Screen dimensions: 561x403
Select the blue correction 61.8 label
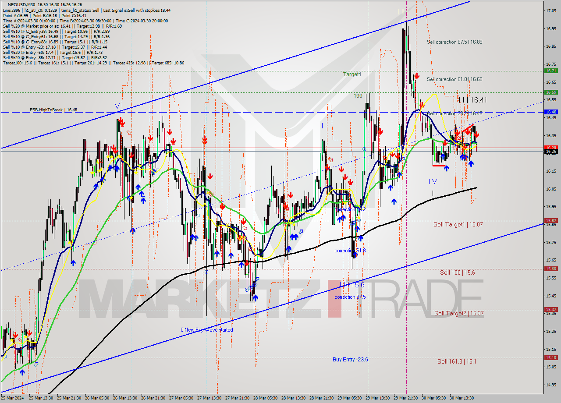[x=350, y=251]
